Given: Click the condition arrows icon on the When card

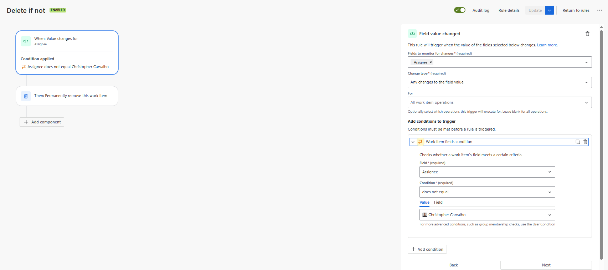Looking at the screenshot, I should coord(24,67).
